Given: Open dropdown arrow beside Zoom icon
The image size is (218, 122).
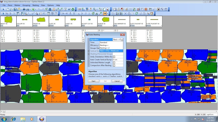Looking at the screenshot, I should pyautogui.click(x=97, y=9).
